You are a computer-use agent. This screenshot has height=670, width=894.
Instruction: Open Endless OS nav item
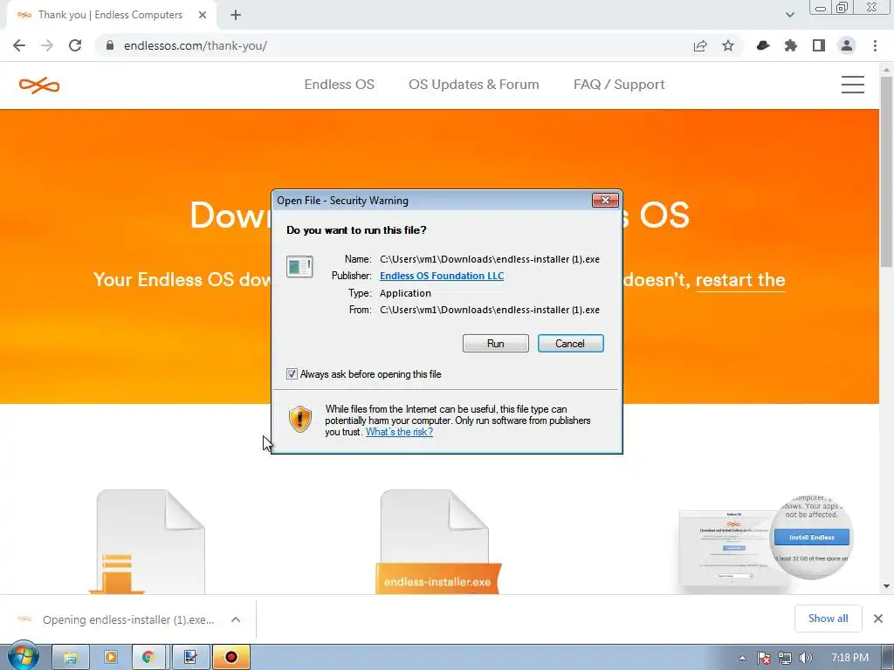click(340, 85)
